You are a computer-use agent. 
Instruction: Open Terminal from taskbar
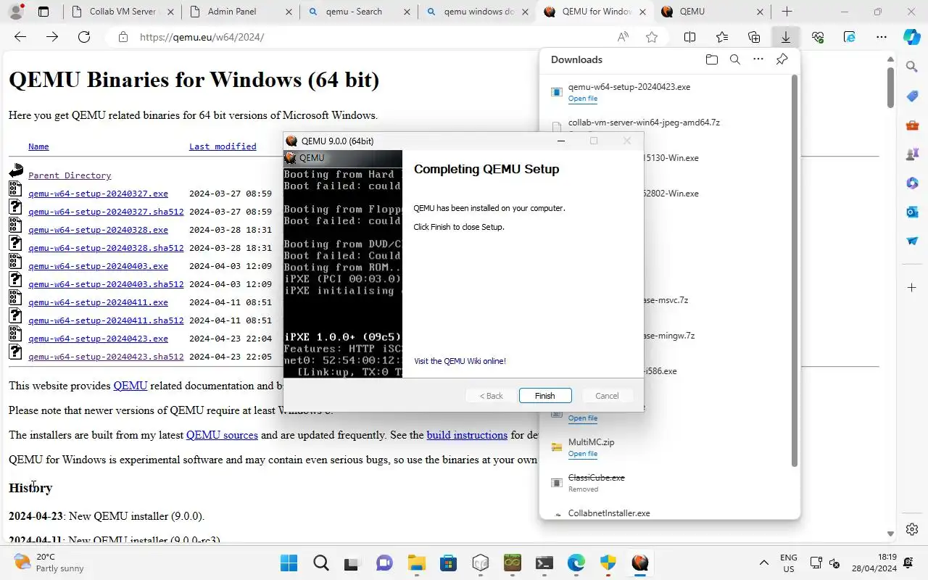tap(544, 563)
